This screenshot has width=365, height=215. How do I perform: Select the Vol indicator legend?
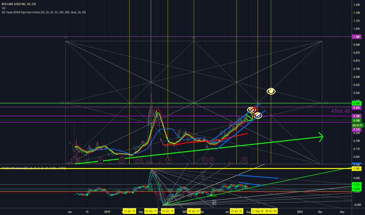click(x=4, y=8)
